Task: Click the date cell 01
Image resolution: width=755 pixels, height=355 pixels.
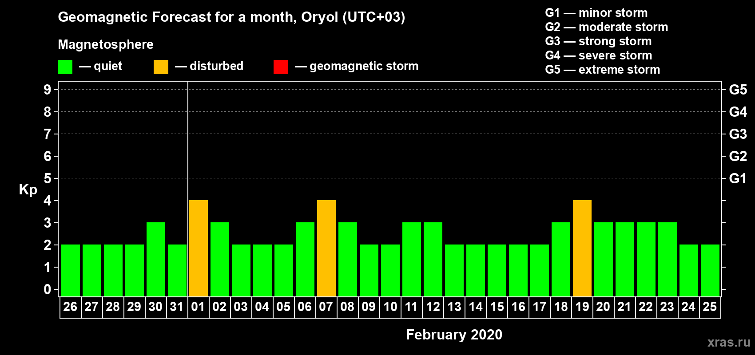Action: 199,307
